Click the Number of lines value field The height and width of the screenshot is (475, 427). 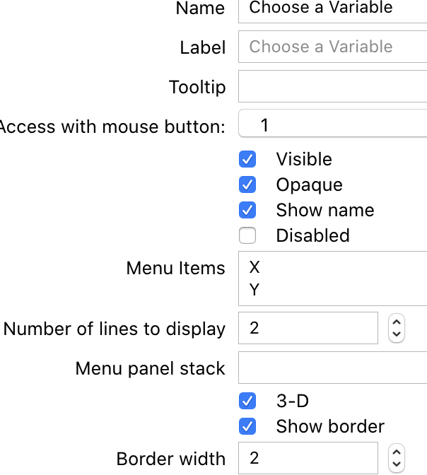[308, 328]
